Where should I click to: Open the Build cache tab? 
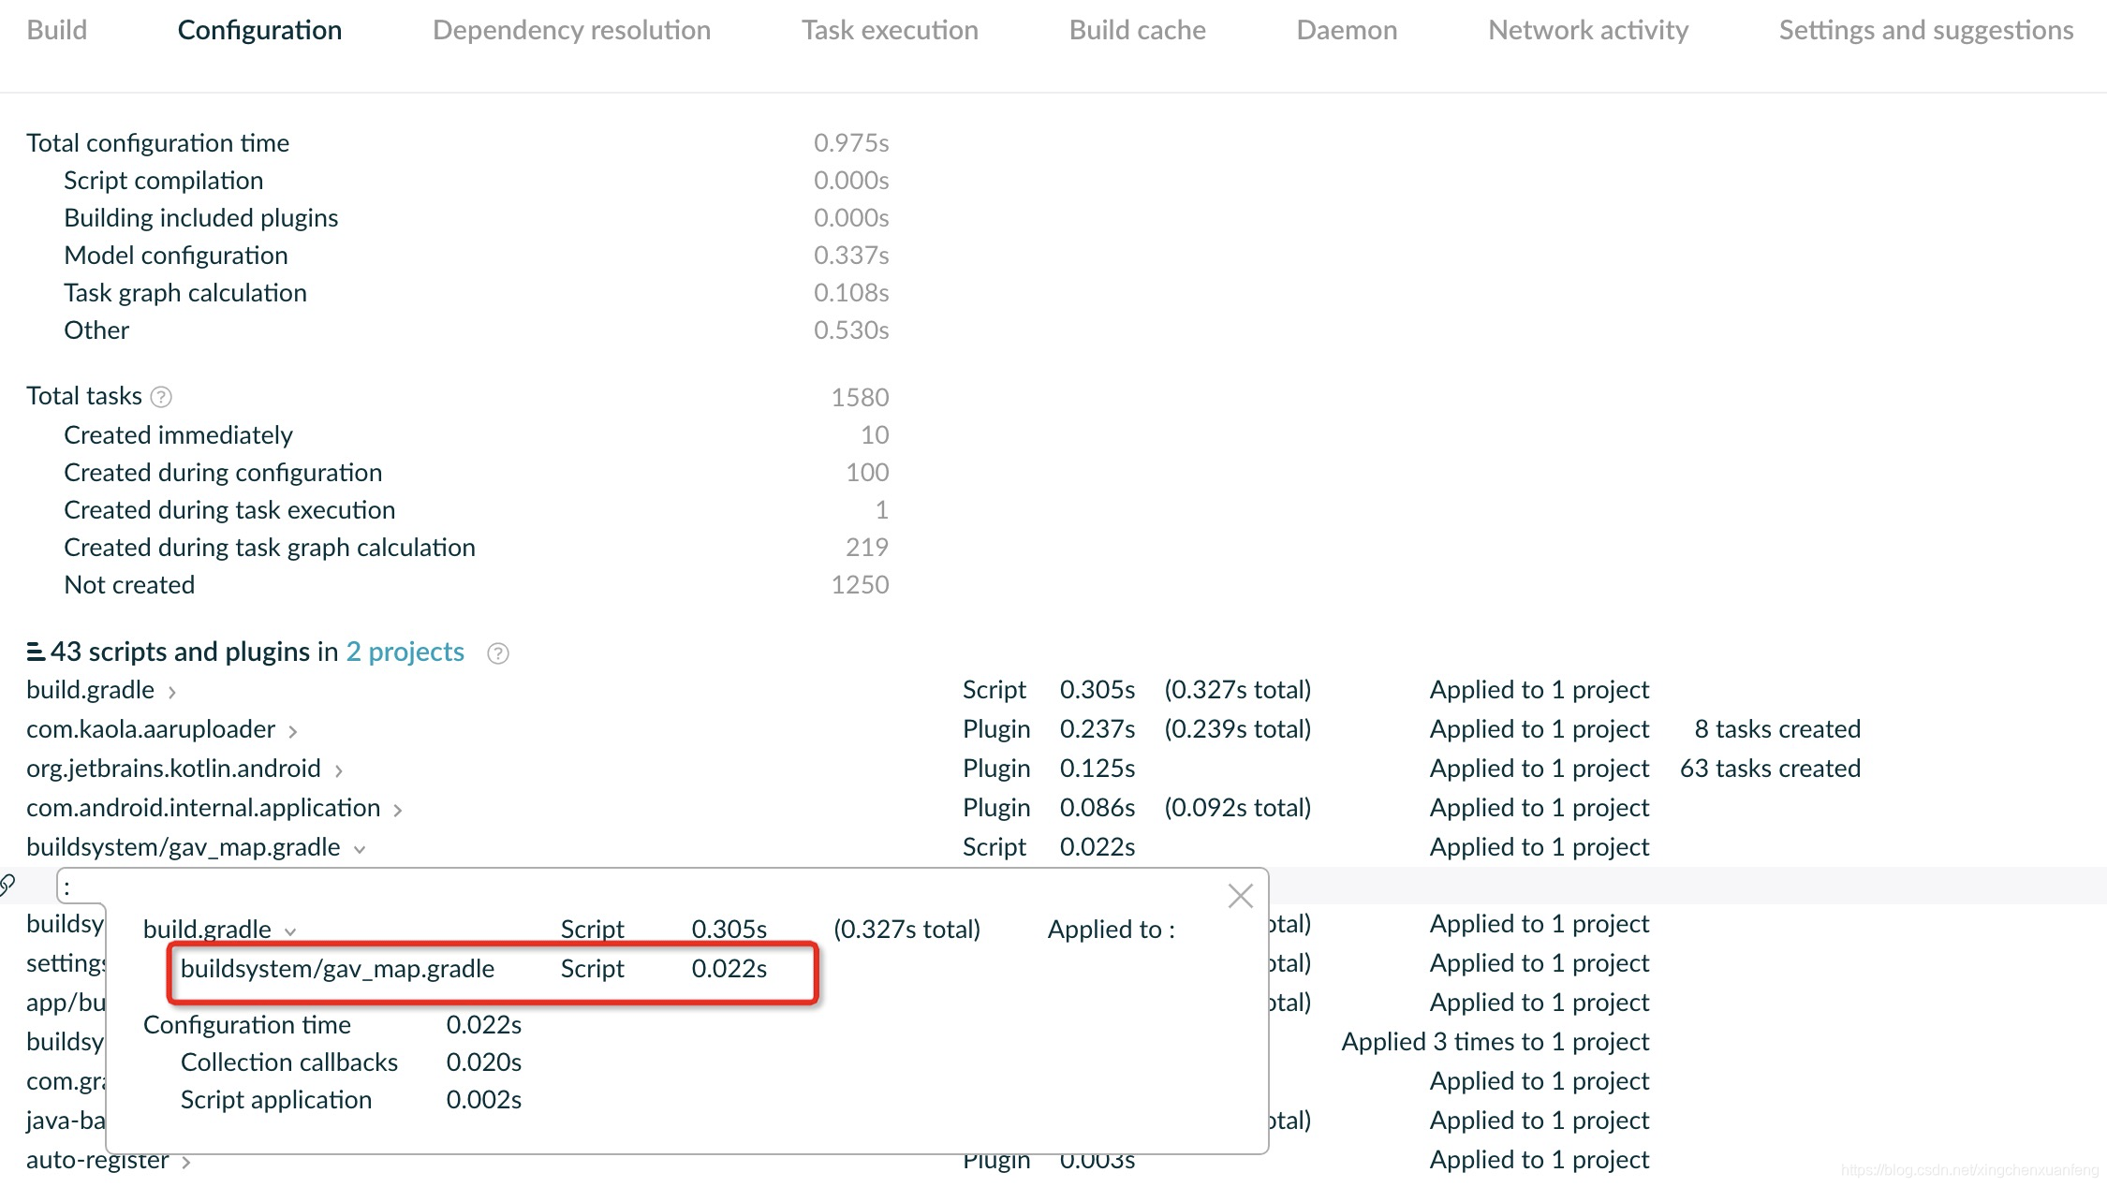coord(1137,30)
